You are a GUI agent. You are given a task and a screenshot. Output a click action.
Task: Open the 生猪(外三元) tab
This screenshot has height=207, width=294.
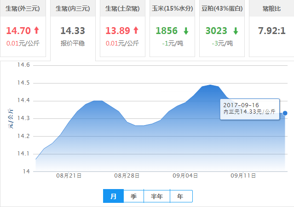click(23, 9)
